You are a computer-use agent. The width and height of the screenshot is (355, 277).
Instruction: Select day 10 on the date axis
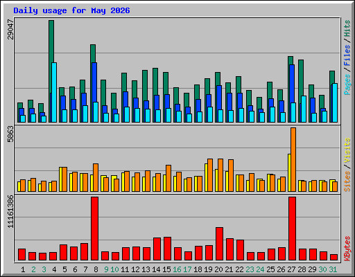pos(114,269)
